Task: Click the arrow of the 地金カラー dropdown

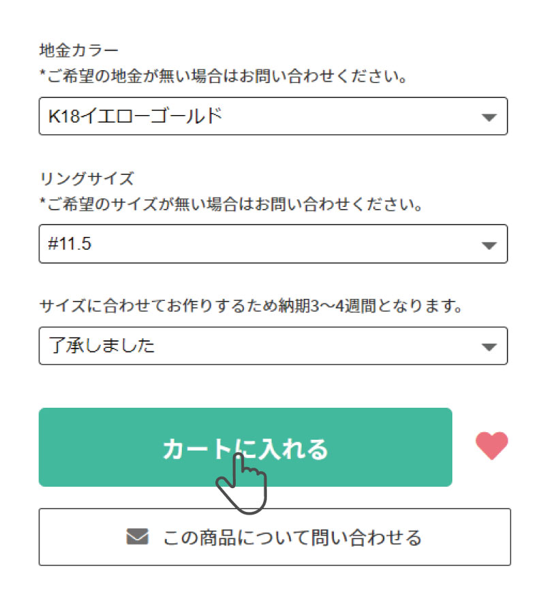Action: (488, 117)
